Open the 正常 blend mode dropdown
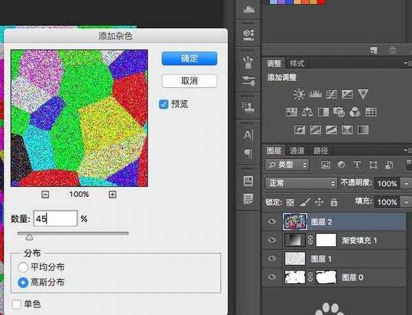This screenshot has height=315, width=412. pyautogui.click(x=300, y=183)
